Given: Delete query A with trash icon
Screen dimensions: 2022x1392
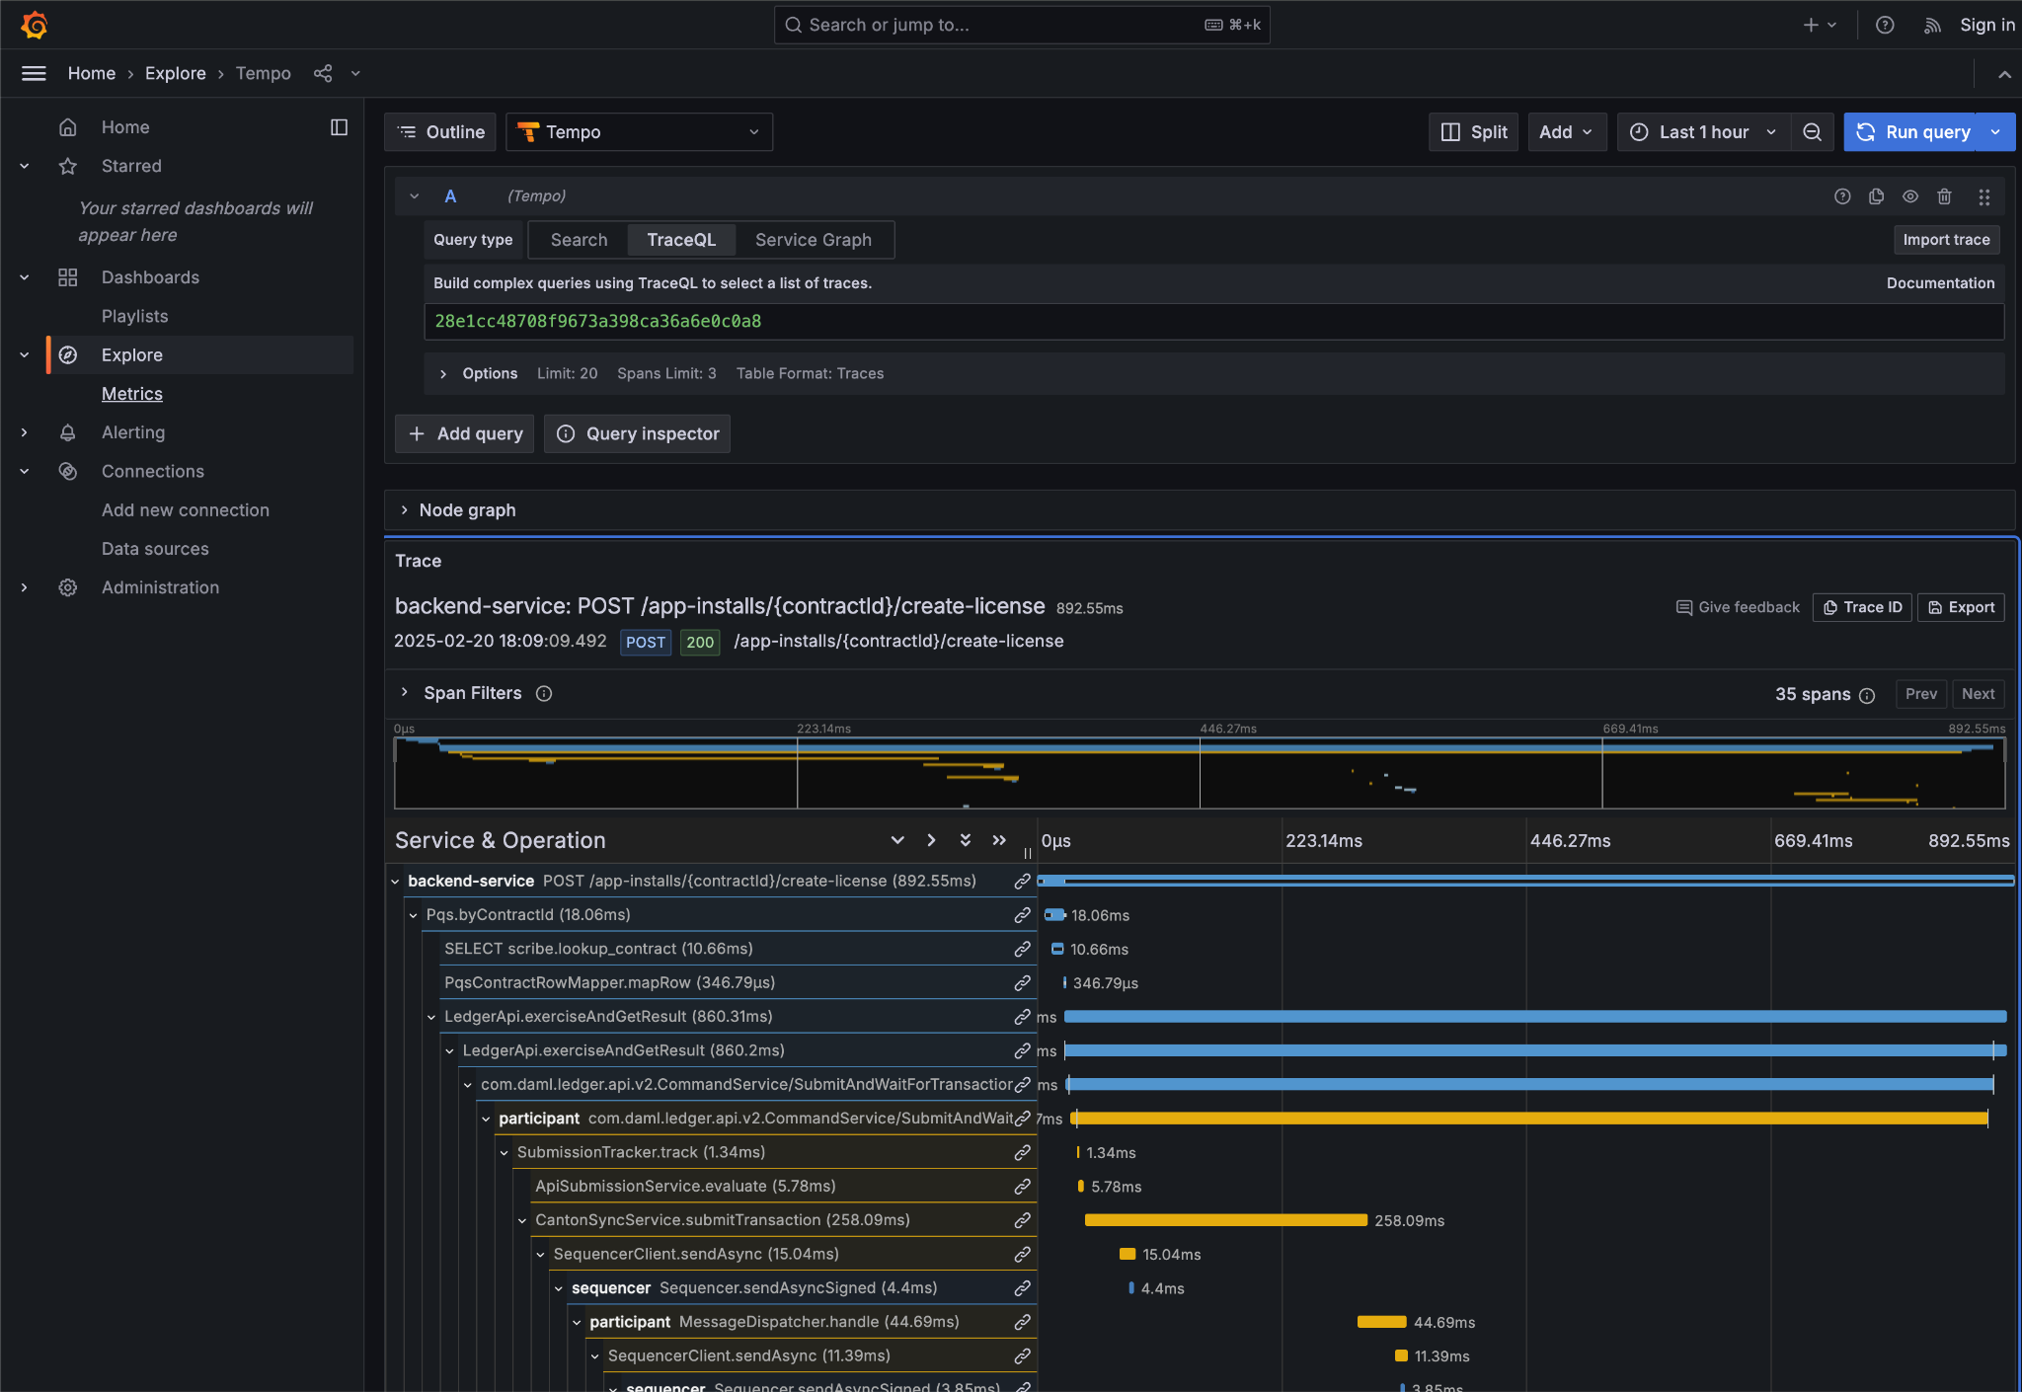Looking at the screenshot, I should [1944, 196].
